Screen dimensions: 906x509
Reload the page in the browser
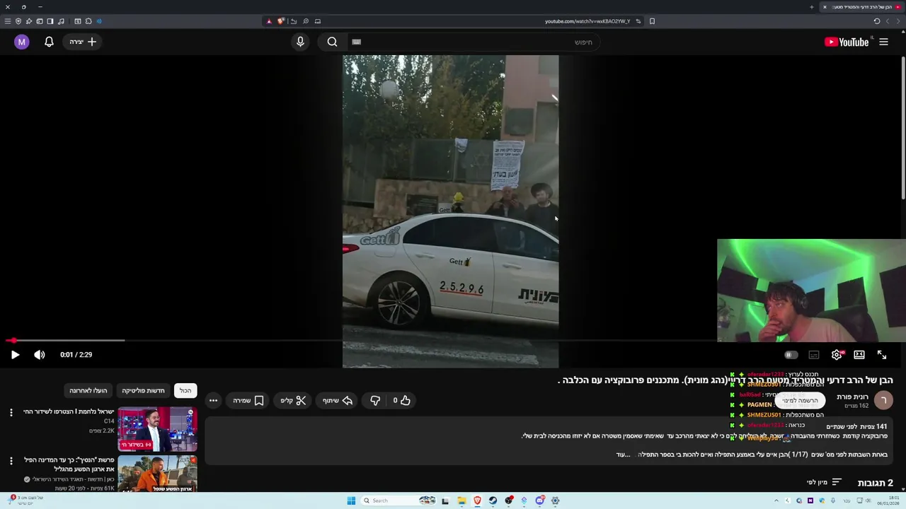point(876,21)
